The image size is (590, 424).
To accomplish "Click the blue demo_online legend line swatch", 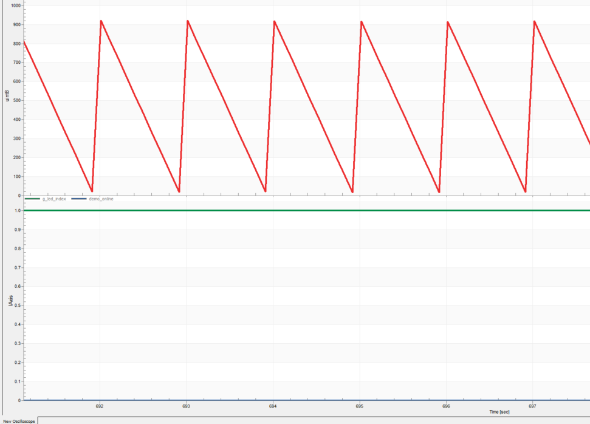I will (x=79, y=199).
